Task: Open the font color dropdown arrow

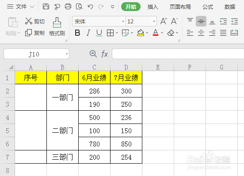Action: click(x=162, y=33)
